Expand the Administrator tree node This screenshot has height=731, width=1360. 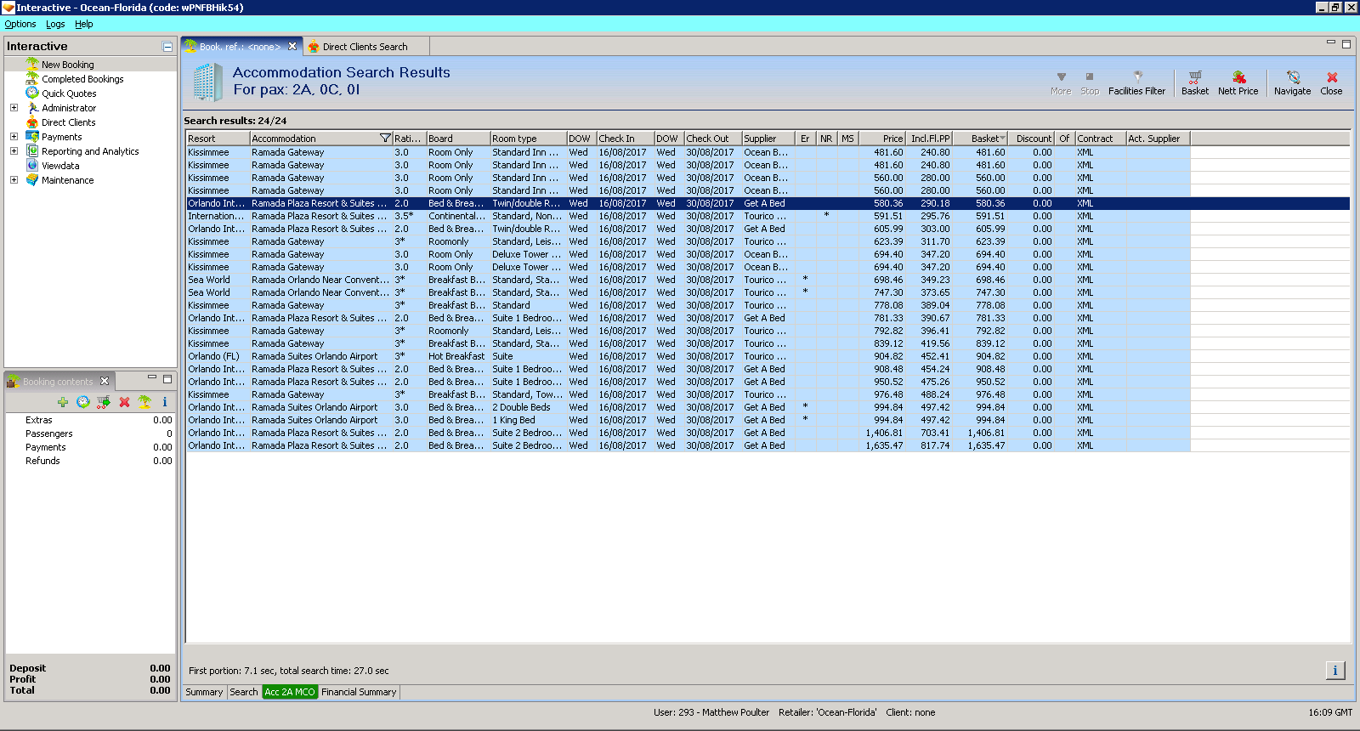14,107
